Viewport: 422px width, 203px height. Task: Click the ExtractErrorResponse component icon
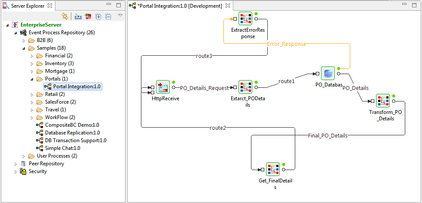tap(245, 18)
